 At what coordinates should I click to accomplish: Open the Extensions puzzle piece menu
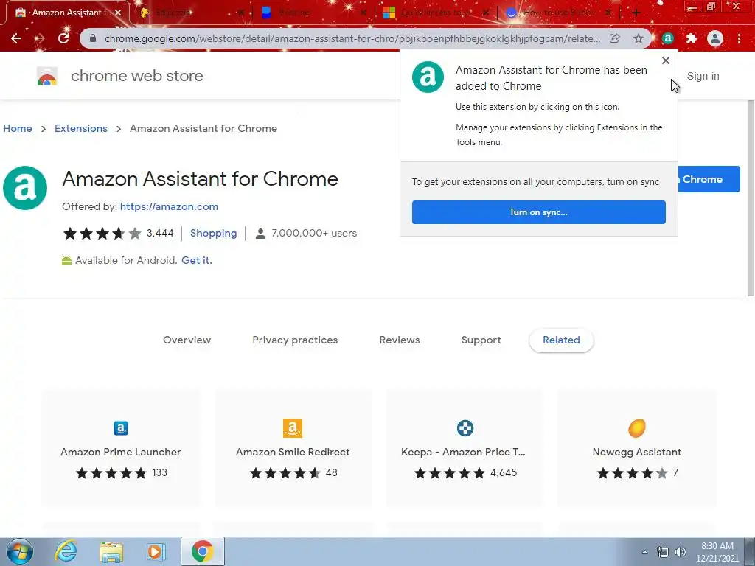[x=692, y=38]
